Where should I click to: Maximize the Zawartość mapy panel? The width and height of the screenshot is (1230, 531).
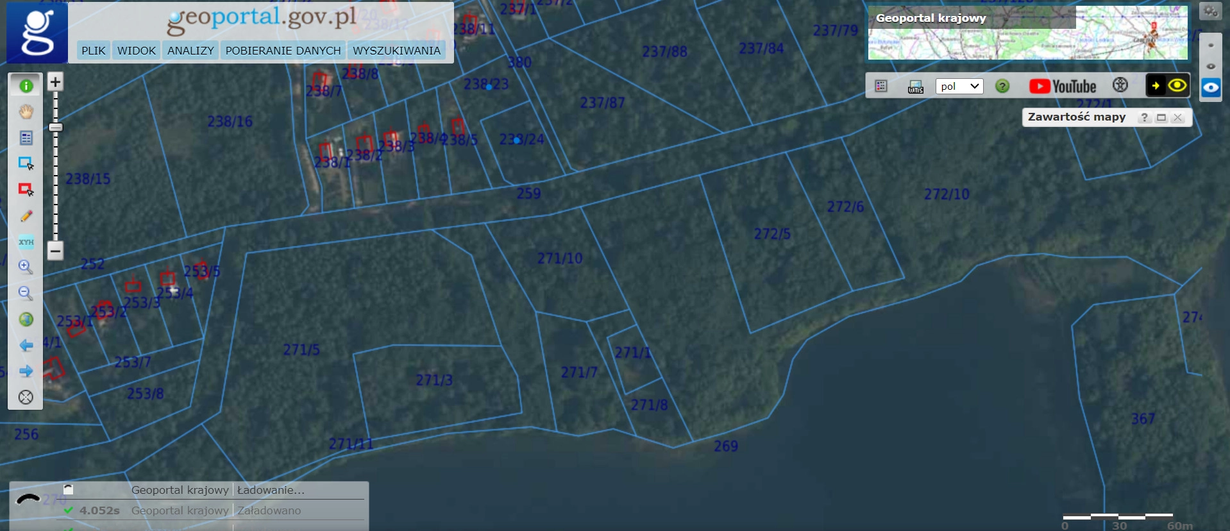click(x=1161, y=117)
